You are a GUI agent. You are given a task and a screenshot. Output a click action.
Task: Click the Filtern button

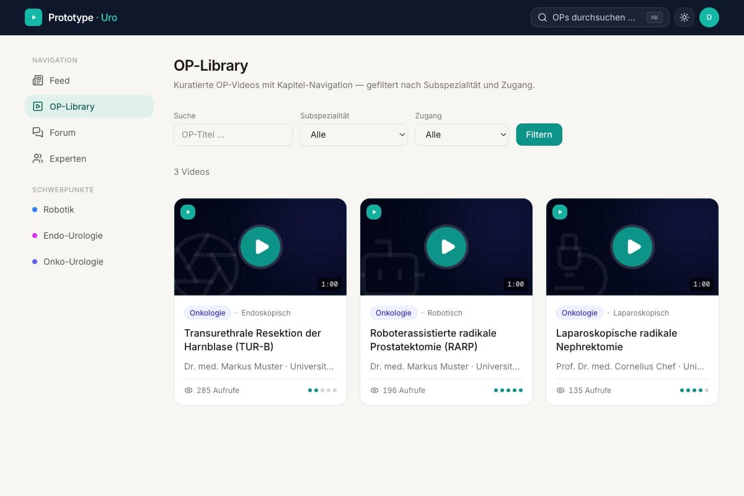click(539, 135)
